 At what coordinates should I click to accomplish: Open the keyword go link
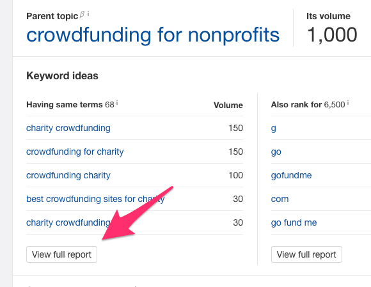point(276,152)
